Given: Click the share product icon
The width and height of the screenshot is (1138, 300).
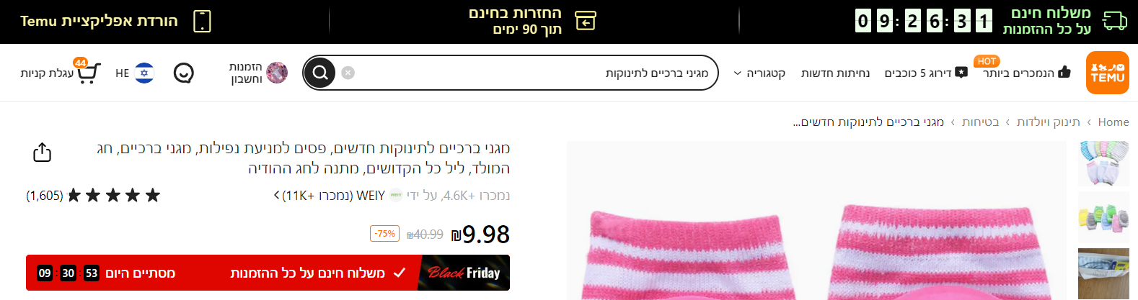Looking at the screenshot, I should [42, 153].
